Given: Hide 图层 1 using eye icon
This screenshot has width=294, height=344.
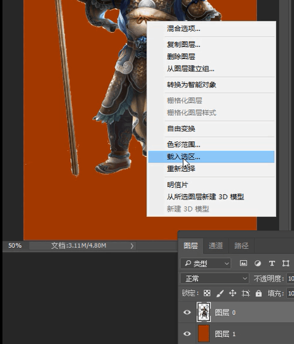Looking at the screenshot, I should point(187,334).
